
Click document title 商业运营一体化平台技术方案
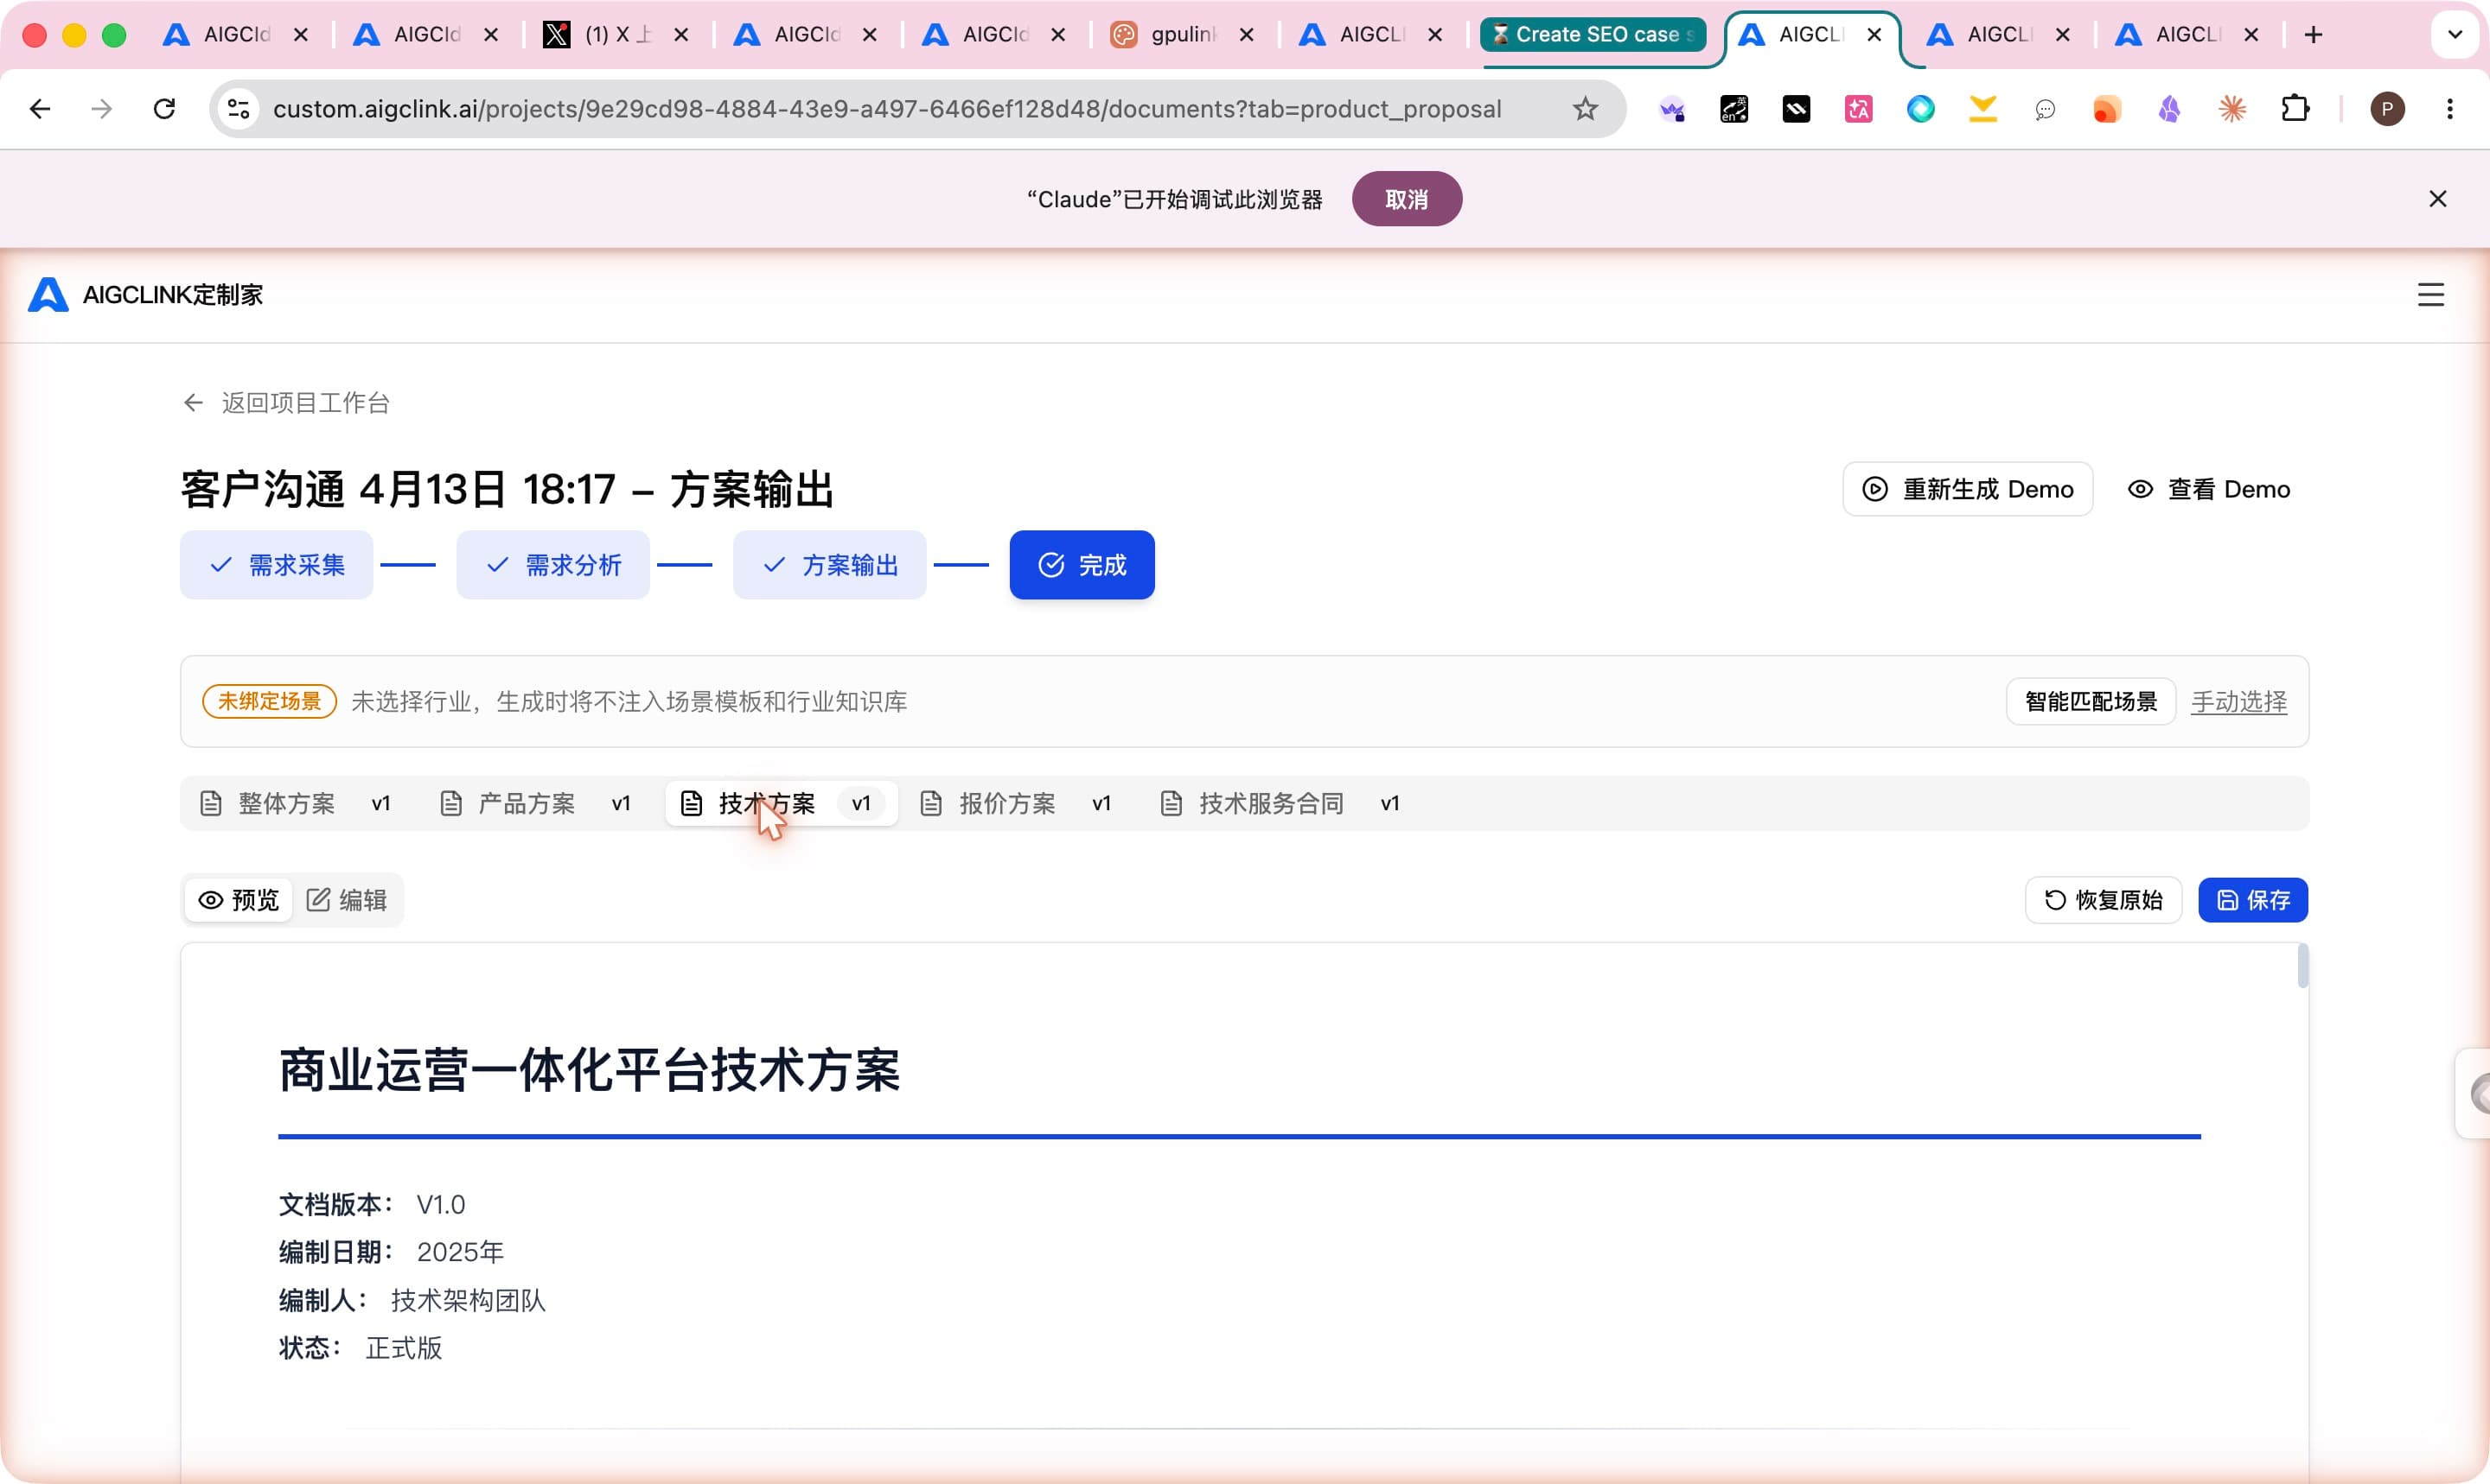pyautogui.click(x=590, y=1071)
